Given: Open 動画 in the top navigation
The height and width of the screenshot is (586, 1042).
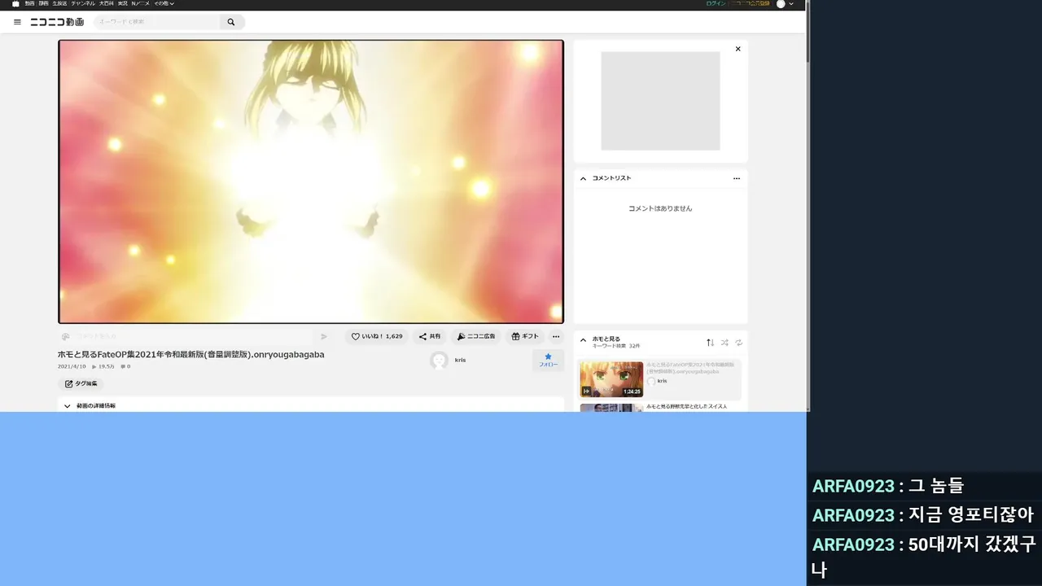Looking at the screenshot, I should (x=29, y=4).
